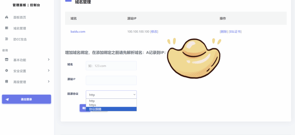
Task: Focus the 源站IP input field
Action: click(111, 80)
